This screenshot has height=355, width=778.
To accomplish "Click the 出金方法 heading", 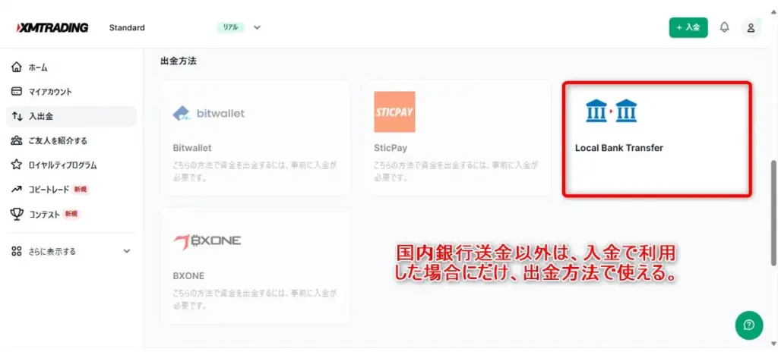I will pyautogui.click(x=179, y=61).
